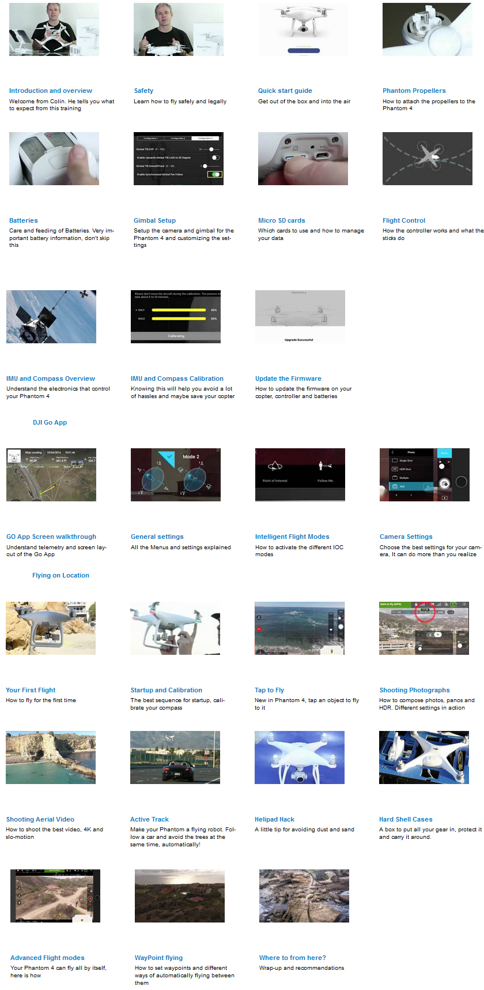Click the WayPoint flying thumbnail
The height and width of the screenshot is (990, 484).
pyautogui.click(x=180, y=896)
